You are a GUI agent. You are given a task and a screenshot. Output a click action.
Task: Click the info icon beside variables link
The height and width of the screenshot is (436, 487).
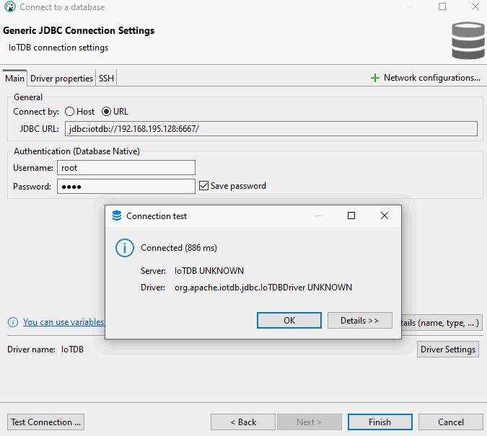pyautogui.click(x=13, y=322)
